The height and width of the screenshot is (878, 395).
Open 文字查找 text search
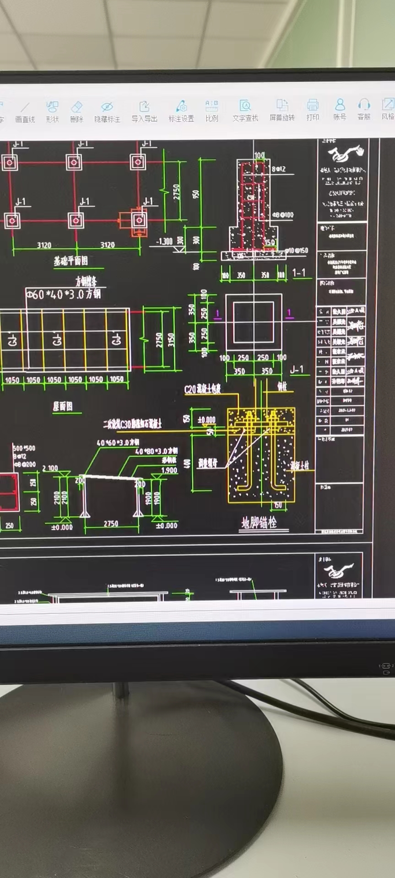tap(245, 111)
